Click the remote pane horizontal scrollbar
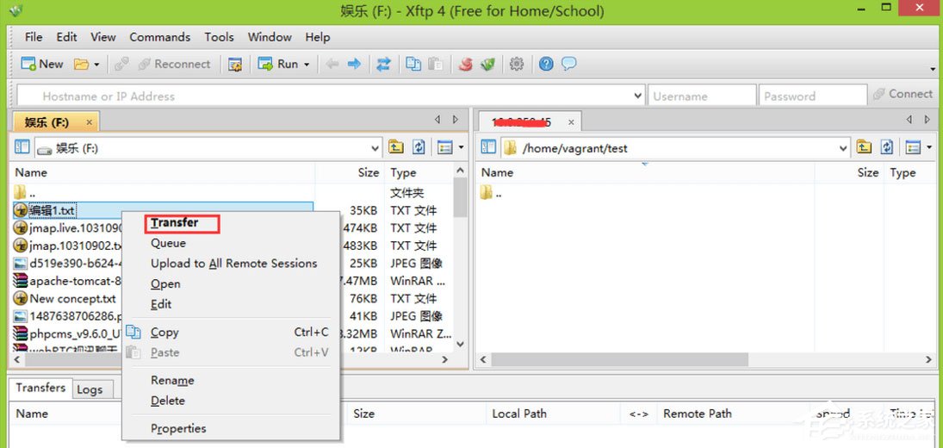Image resolution: width=943 pixels, height=448 pixels. [619, 359]
